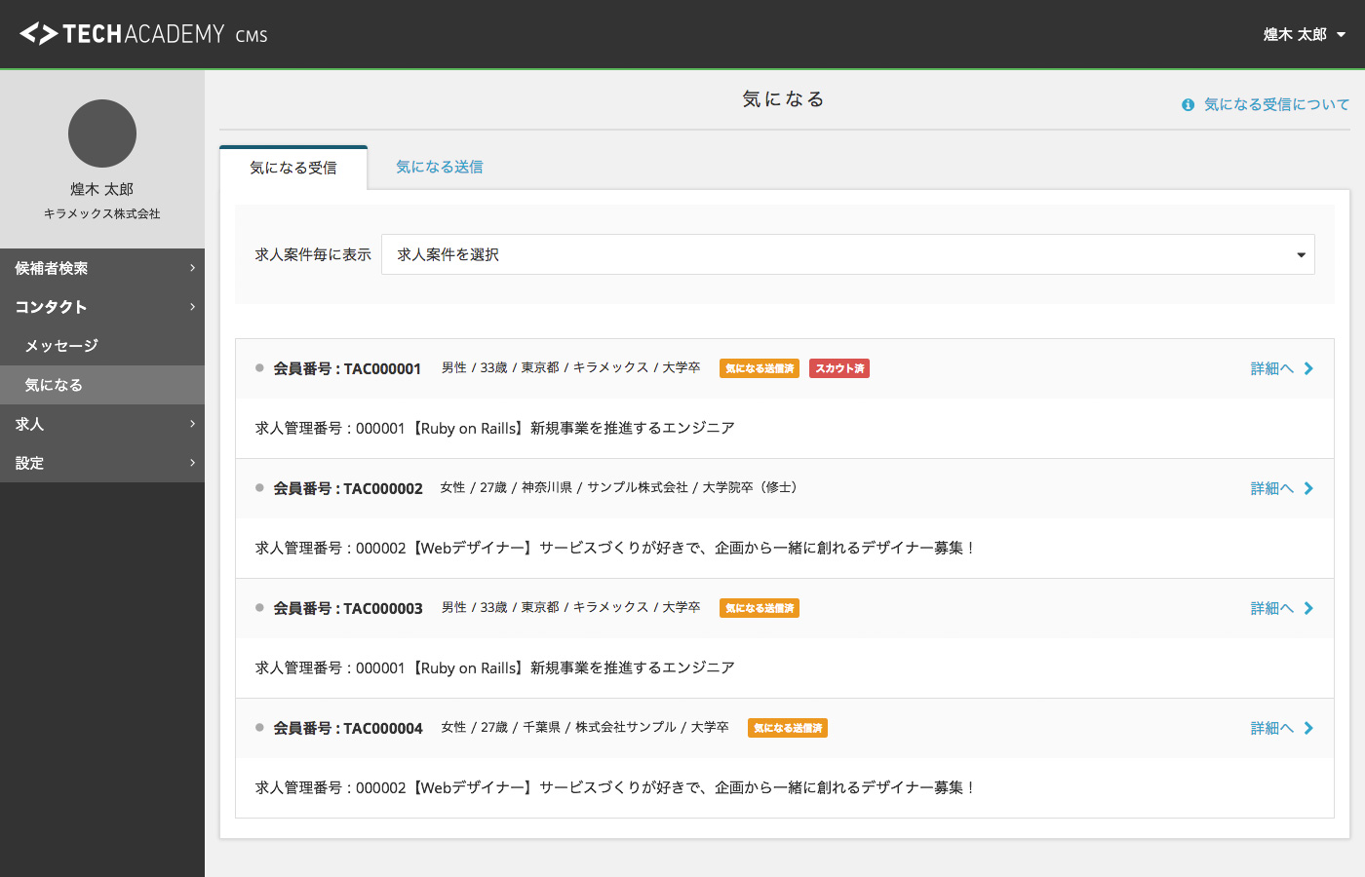1365x877 pixels.
Task: Expand the 候補者検索 sidebar menu
Action: pos(102,268)
